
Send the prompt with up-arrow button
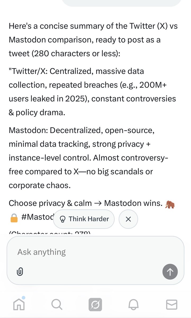[170, 272]
